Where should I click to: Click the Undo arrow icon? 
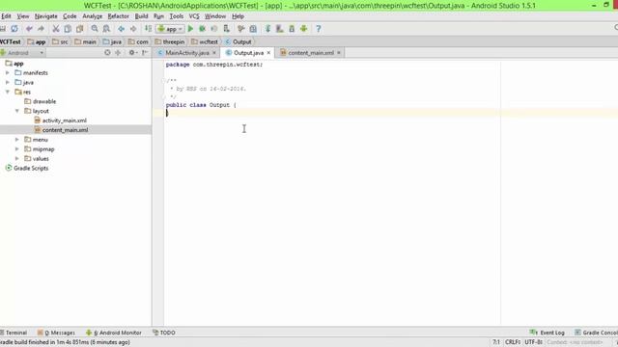(29, 29)
